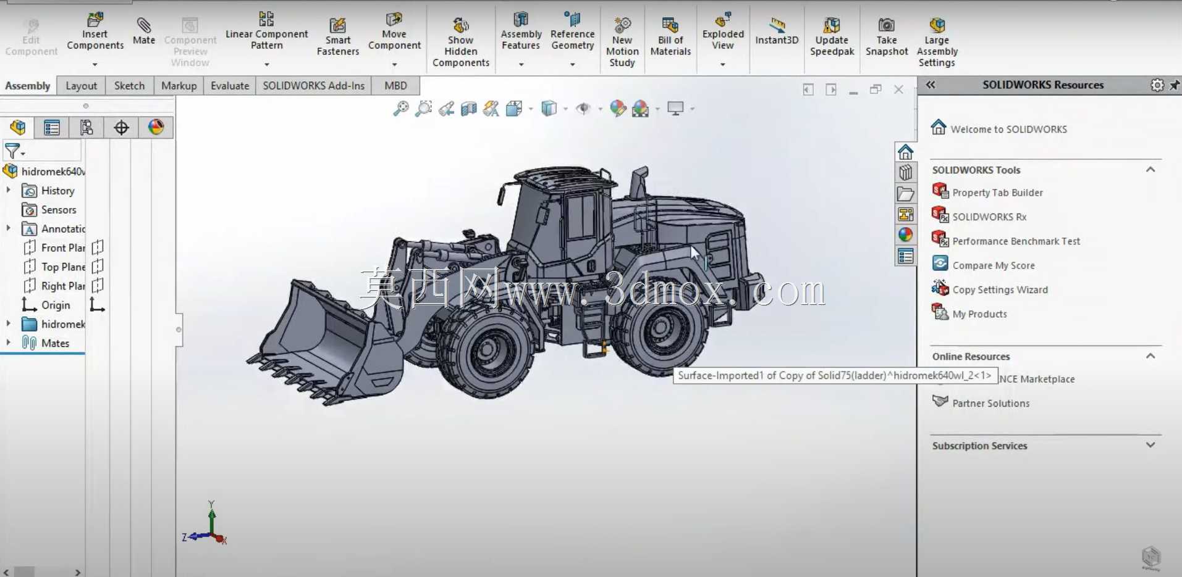
Task: Collapse the SOLIDWORKS Tools section
Action: coord(1150,170)
